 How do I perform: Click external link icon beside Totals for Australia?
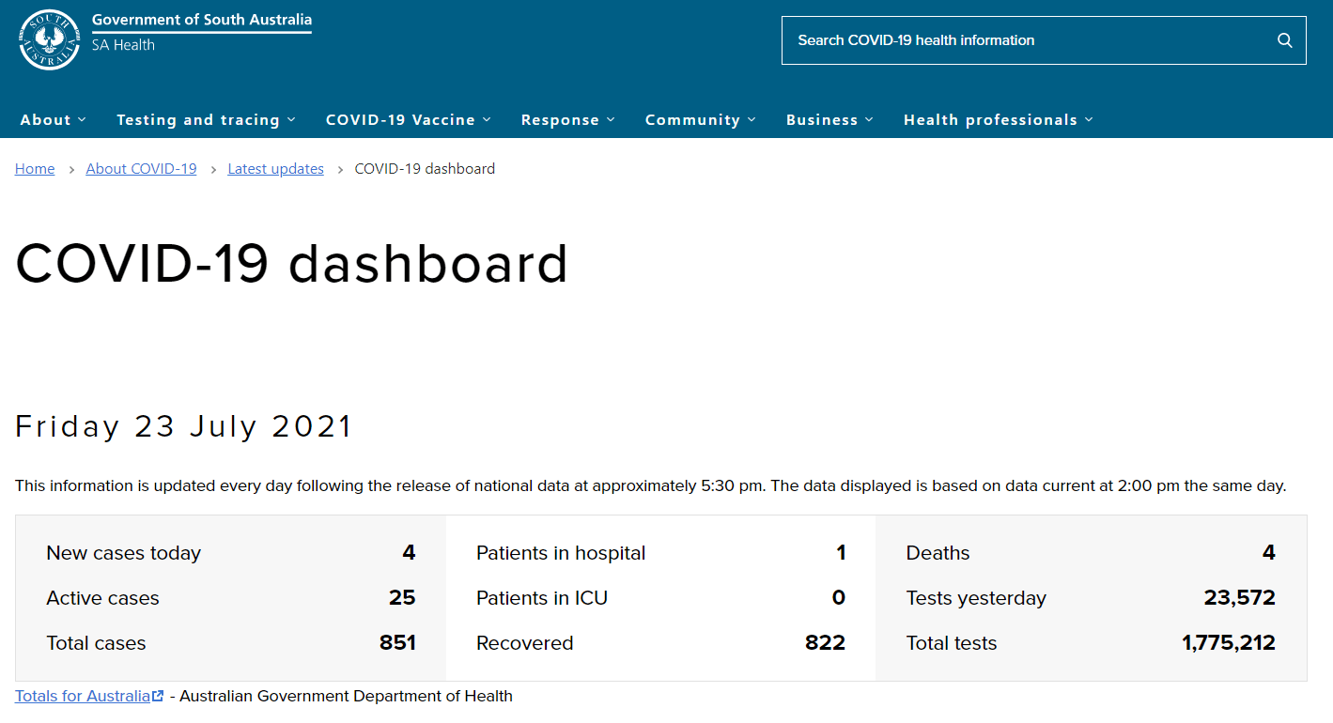[158, 697]
